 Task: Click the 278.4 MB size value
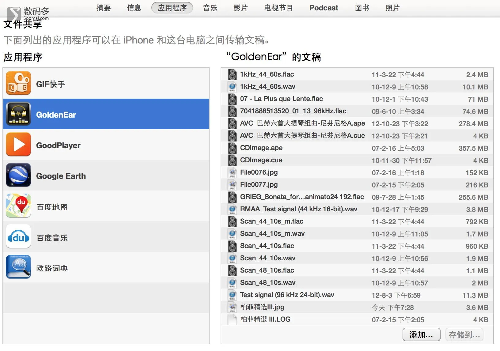click(x=473, y=124)
